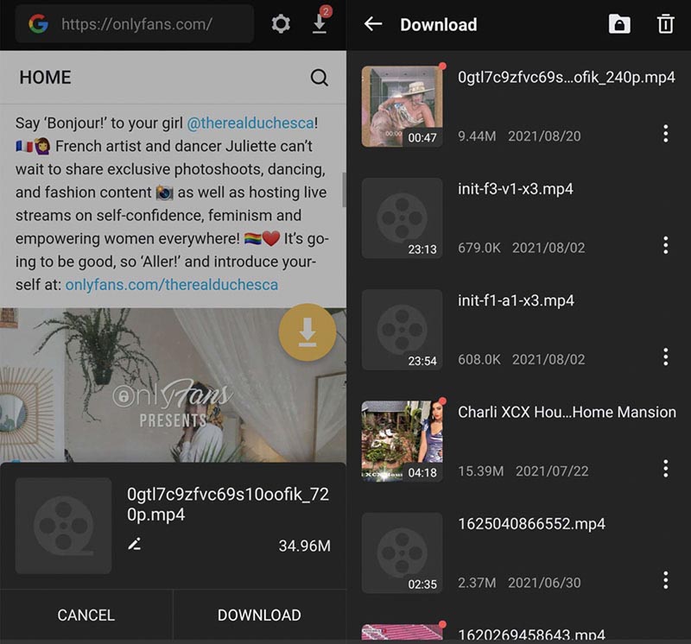Follow the onlyfans.com/therealduchesca link
Viewport: 691px width, 644px height.
point(171,284)
